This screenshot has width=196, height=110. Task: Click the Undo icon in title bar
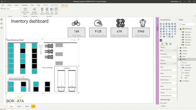[5, 1]
